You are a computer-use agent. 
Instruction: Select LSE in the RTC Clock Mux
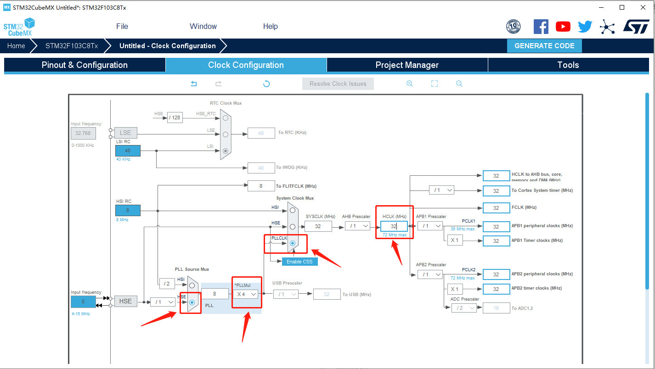click(225, 134)
